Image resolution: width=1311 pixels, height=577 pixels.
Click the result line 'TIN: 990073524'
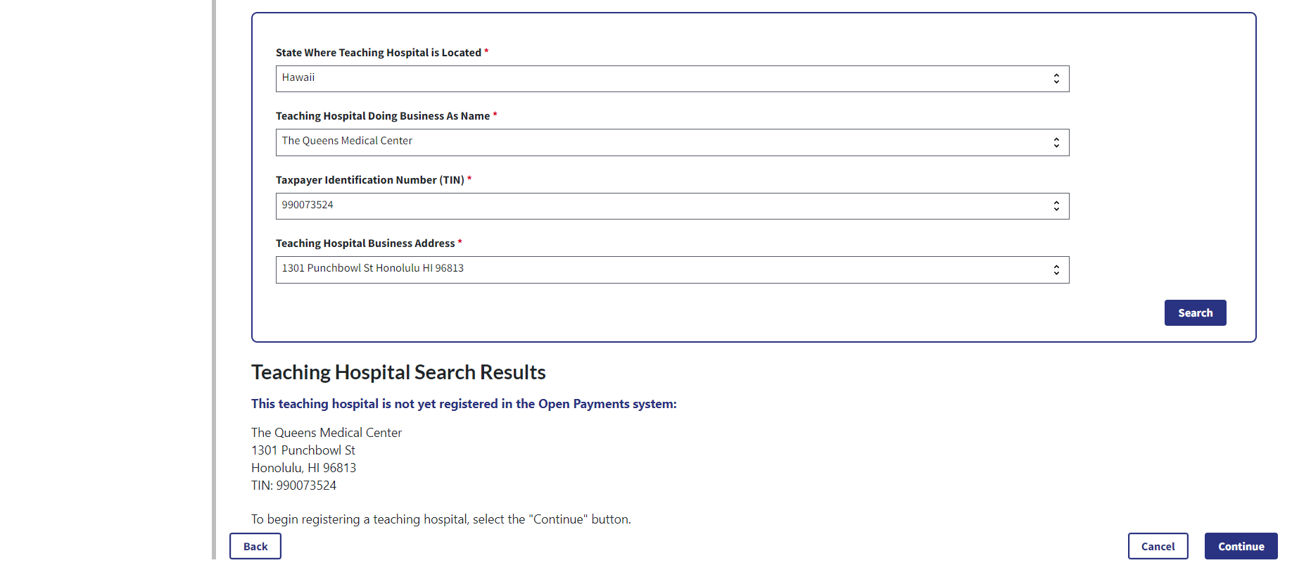[293, 486]
